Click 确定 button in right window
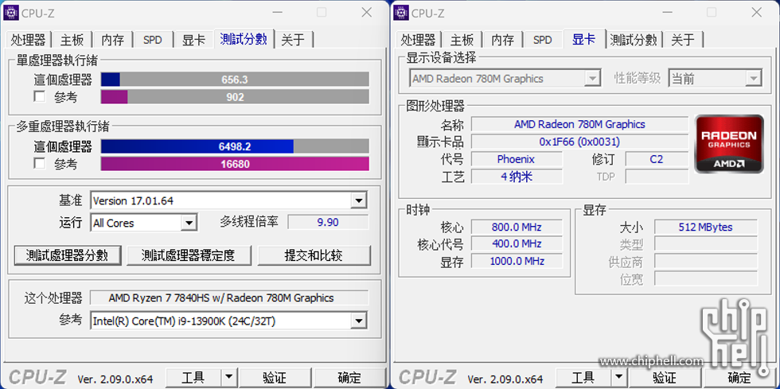Image resolution: width=780 pixels, height=389 pixels. pyautogui.click(x=739, y=378)
